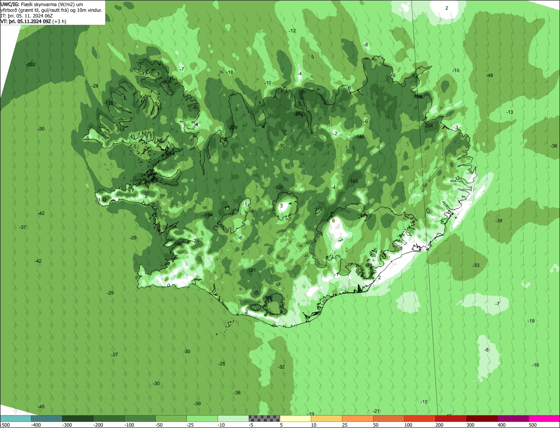Click the -243 value in west Iceland
This screenshot has height=428, width=560.
(x=170, y=153)
